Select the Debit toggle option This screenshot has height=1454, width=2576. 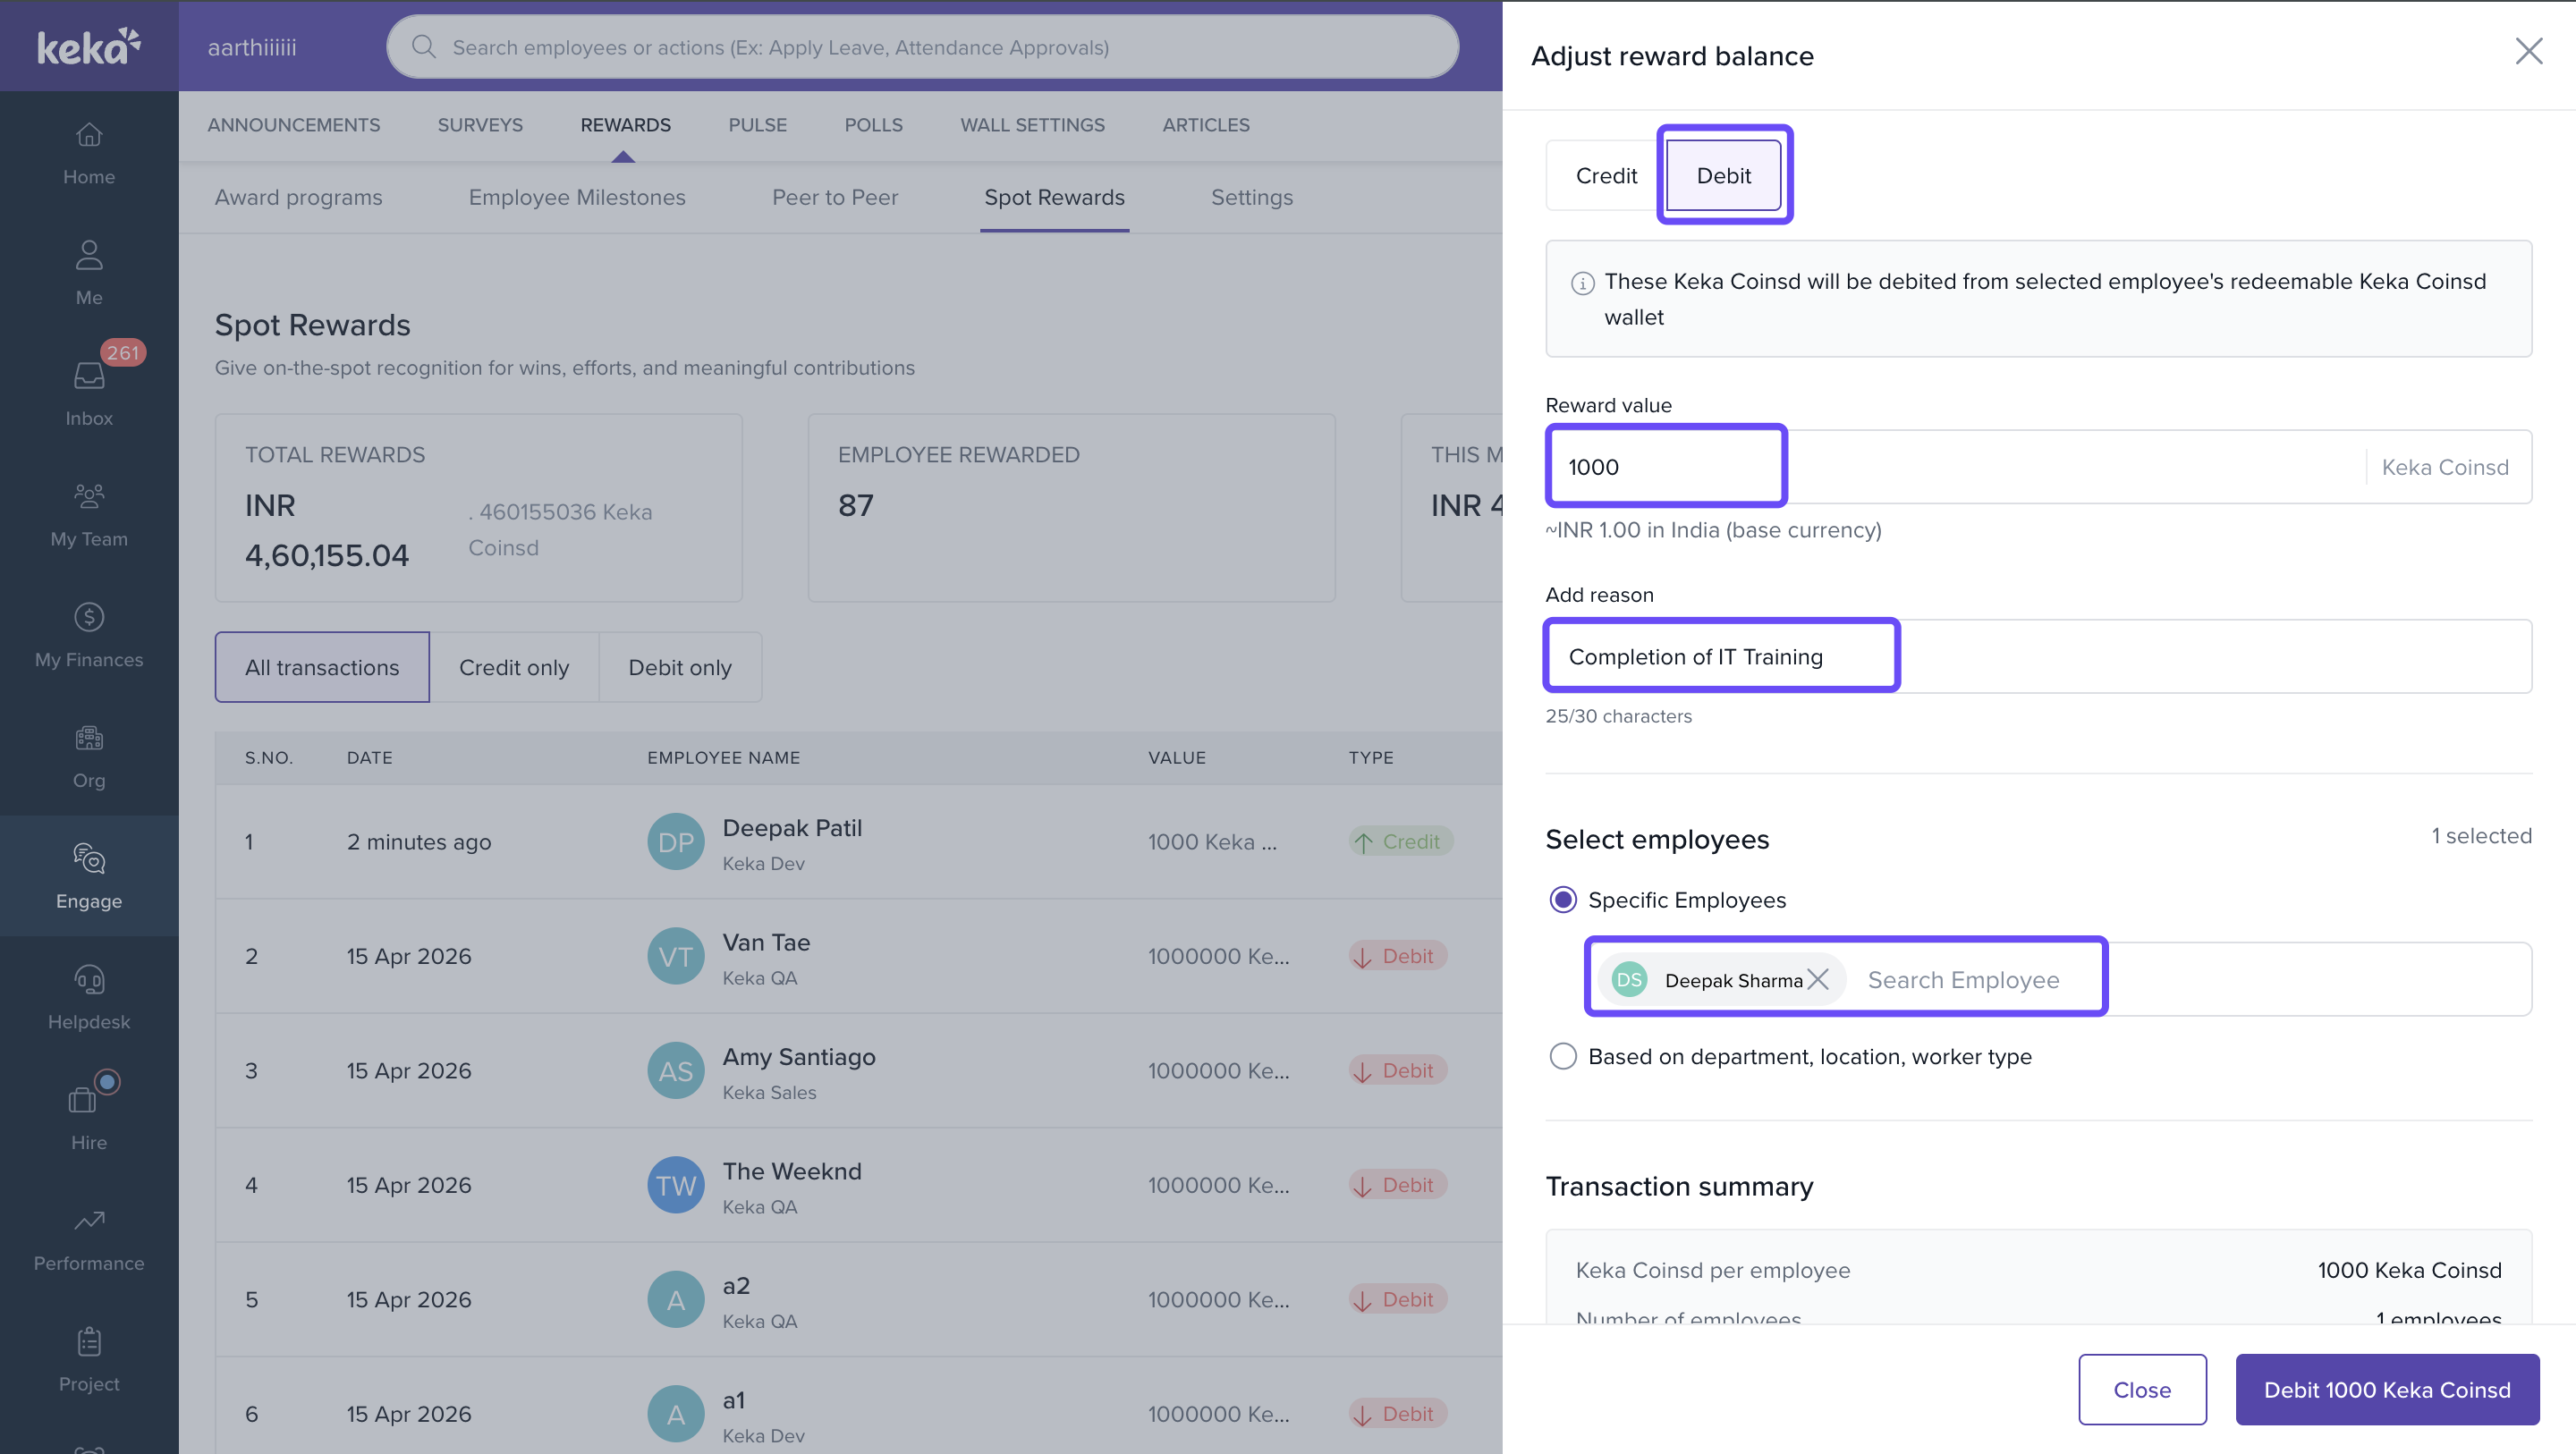click(x=1723, y=175)
